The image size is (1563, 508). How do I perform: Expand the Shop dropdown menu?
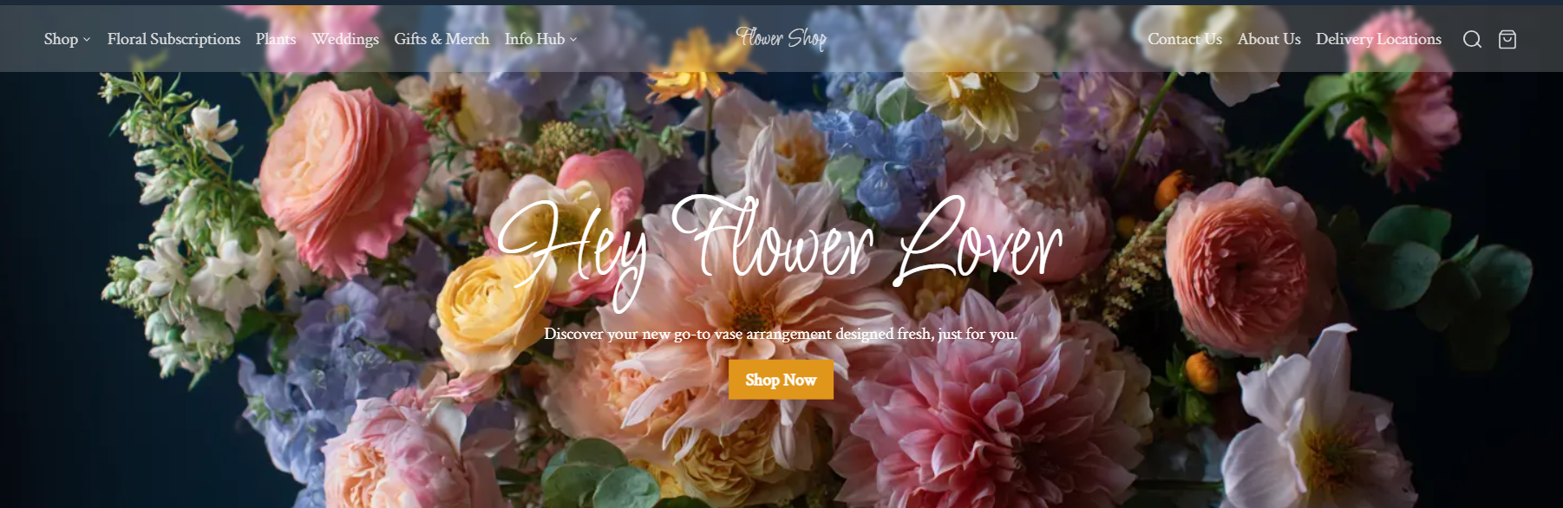coord(67,39)
